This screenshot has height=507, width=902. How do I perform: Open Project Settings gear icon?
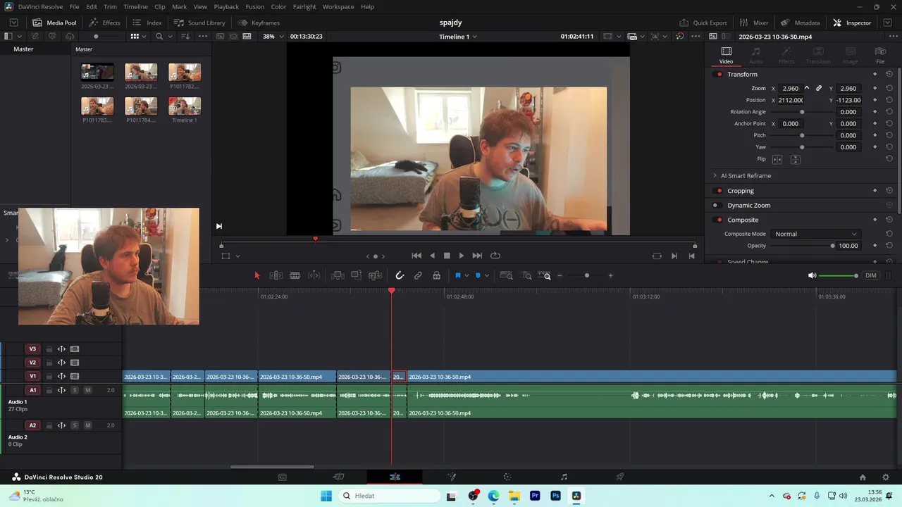tap(886, 477)
